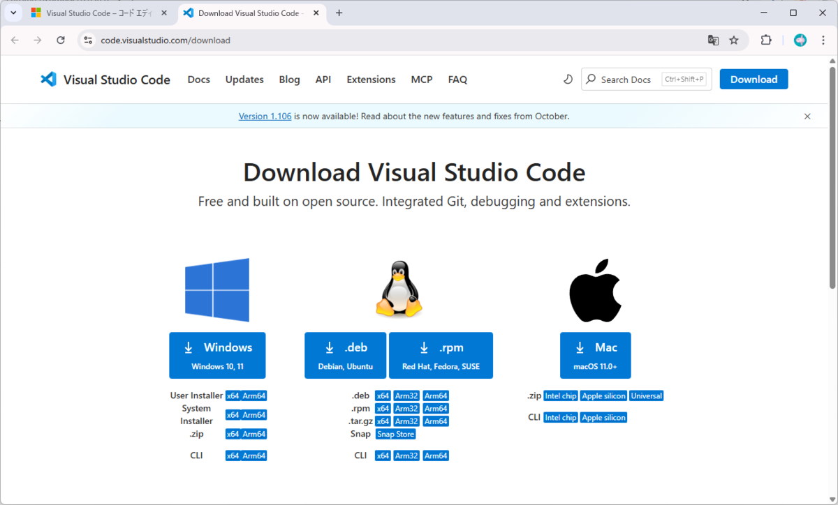Download the Windows 10, 11 installer
Viewport: 838px width, 505px height.
tap(217, 355)
